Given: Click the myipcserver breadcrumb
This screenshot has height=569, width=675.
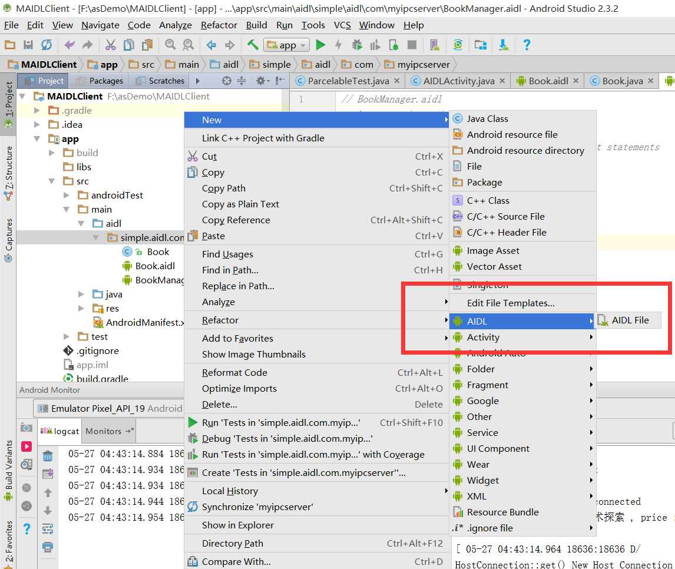Looking at the screenshot, I should pos(418,65).
